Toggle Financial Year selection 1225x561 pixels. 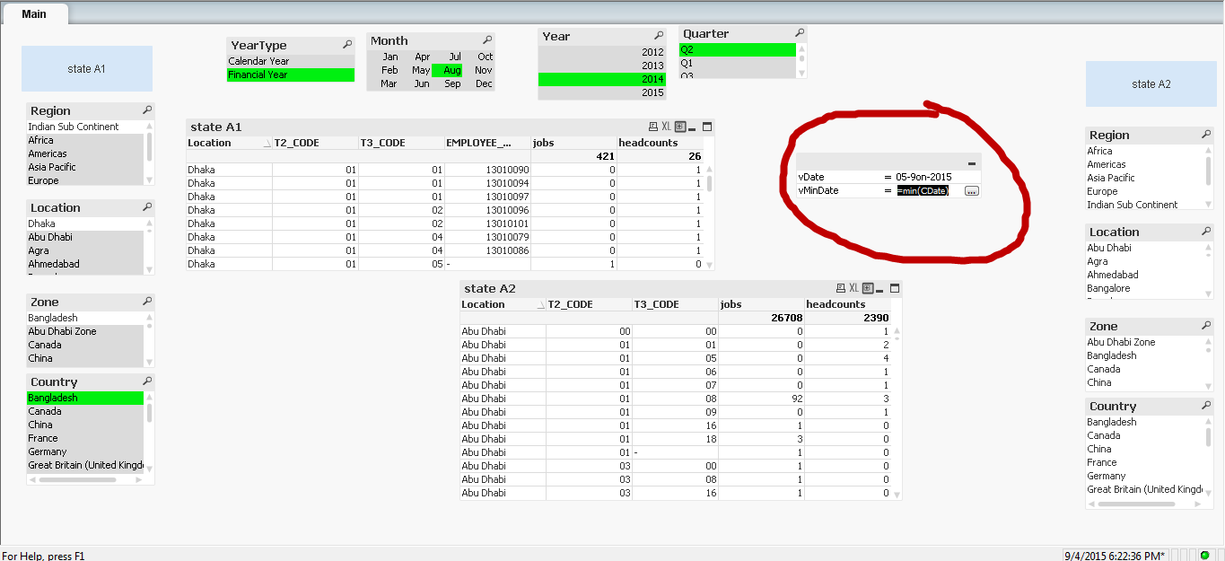pyautogui.click(x=291, y=75)
